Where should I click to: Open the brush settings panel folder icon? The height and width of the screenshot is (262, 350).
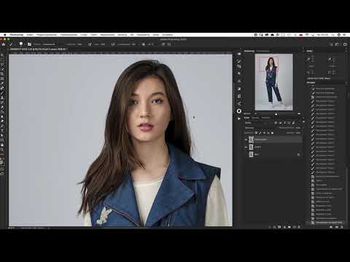(x=29, y=44)
